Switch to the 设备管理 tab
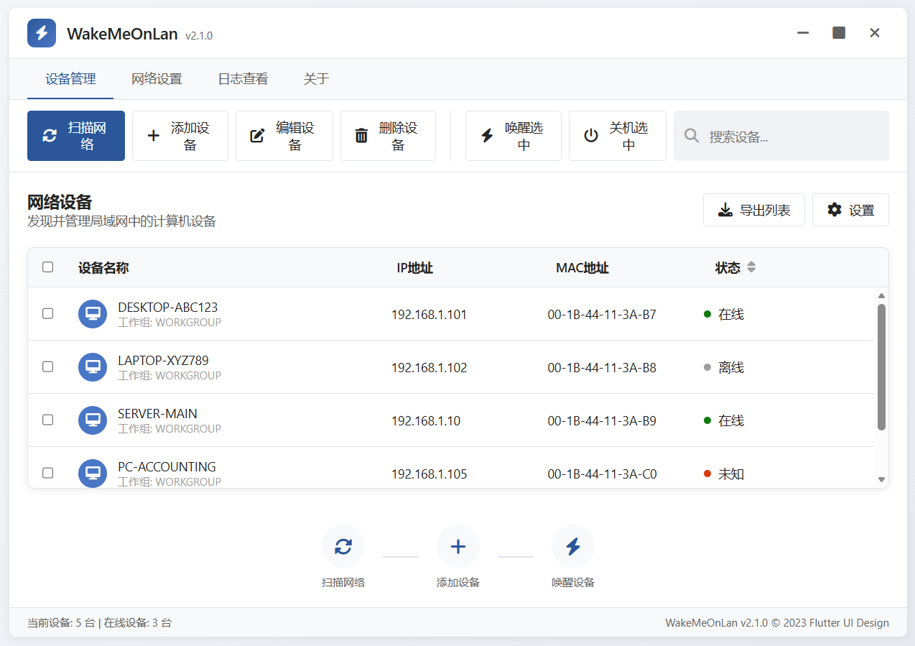This screenshot has width=915, height=646. click(70, 79)
